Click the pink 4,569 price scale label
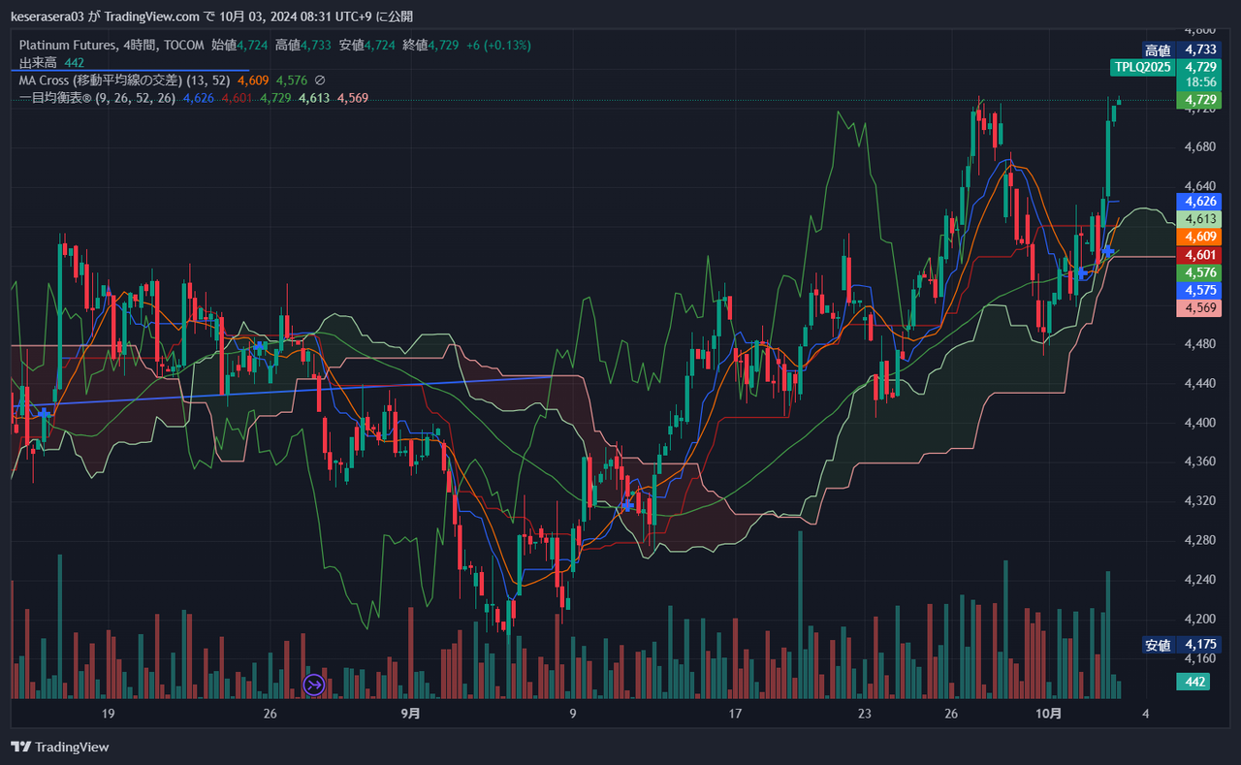Viewport: 1241px width, 765px height. click(x=1200, y=307)
